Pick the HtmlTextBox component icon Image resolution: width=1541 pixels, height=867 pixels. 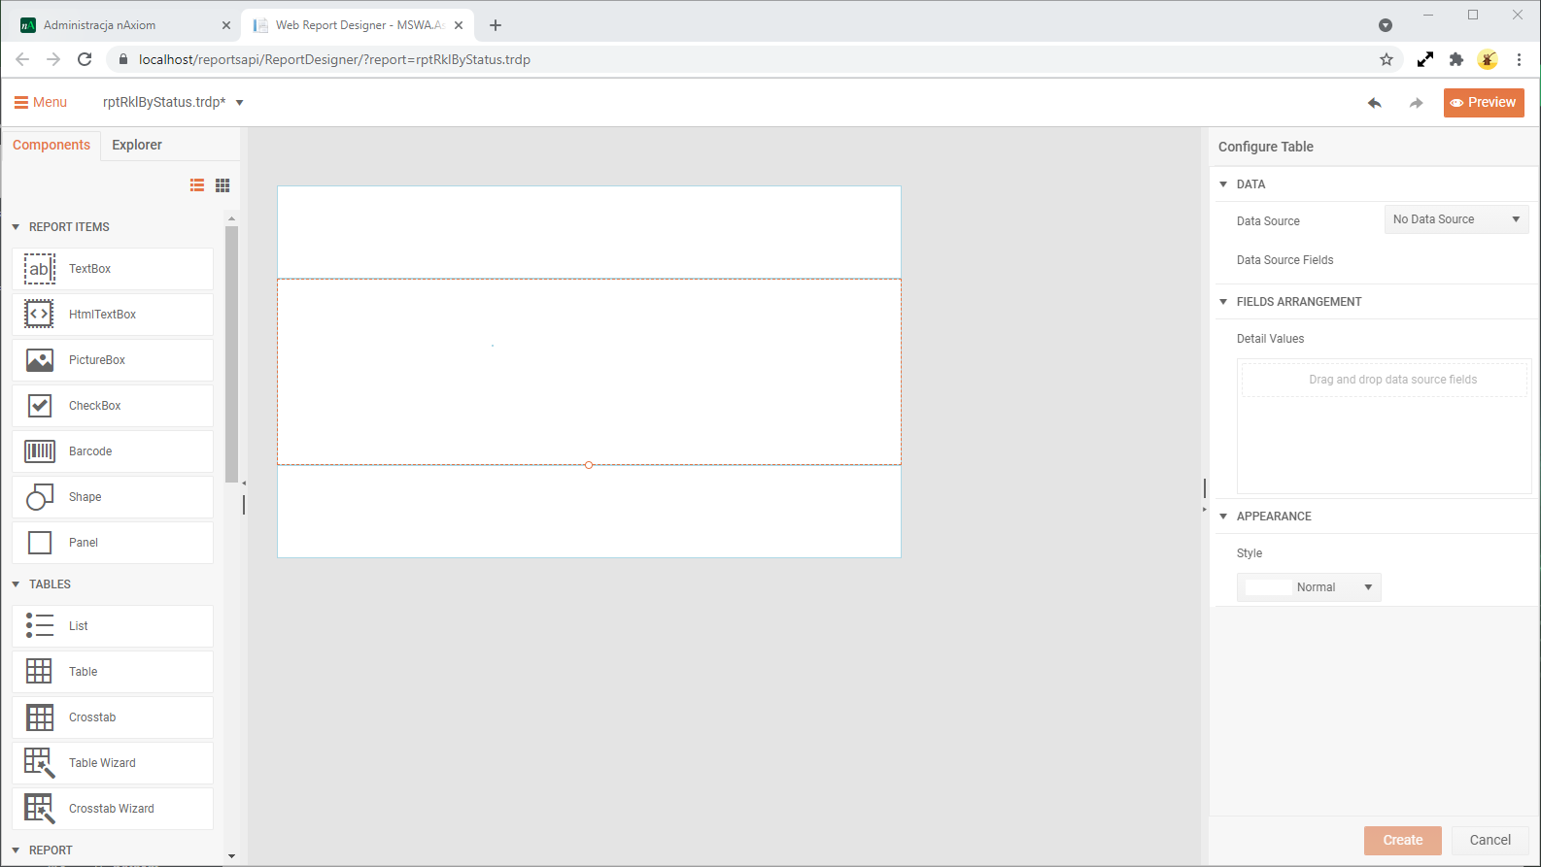click(40, 315)
